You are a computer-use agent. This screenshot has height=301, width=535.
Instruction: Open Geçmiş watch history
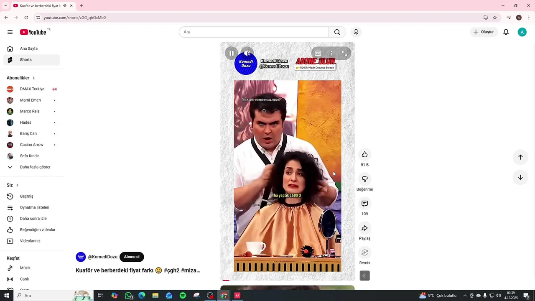[32, 196]
